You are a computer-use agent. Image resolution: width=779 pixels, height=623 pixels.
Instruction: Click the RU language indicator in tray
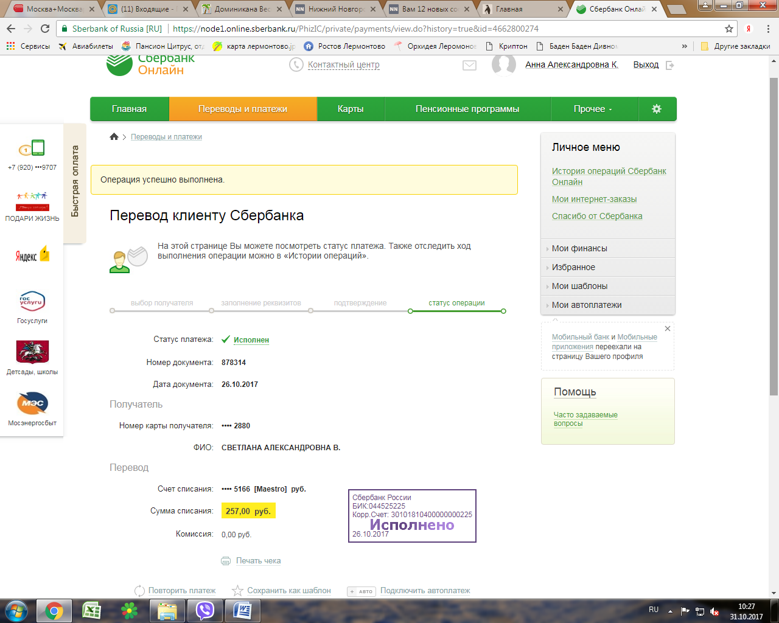[654, 610]
